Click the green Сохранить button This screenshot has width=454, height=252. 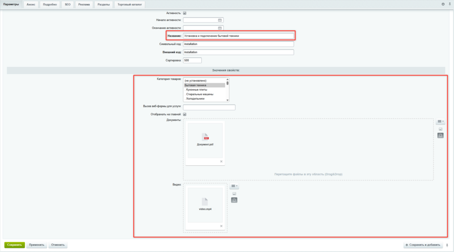click(x=15, y=245)
